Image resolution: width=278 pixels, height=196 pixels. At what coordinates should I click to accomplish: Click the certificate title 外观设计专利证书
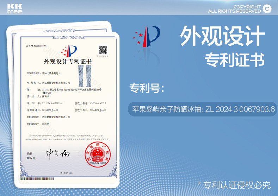(x=68, y=62)
